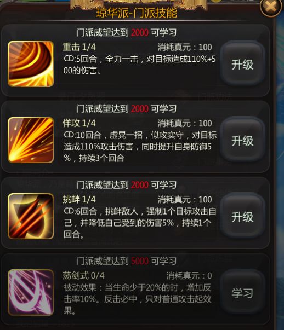Click the 重击 skill description text

[140, 65]
